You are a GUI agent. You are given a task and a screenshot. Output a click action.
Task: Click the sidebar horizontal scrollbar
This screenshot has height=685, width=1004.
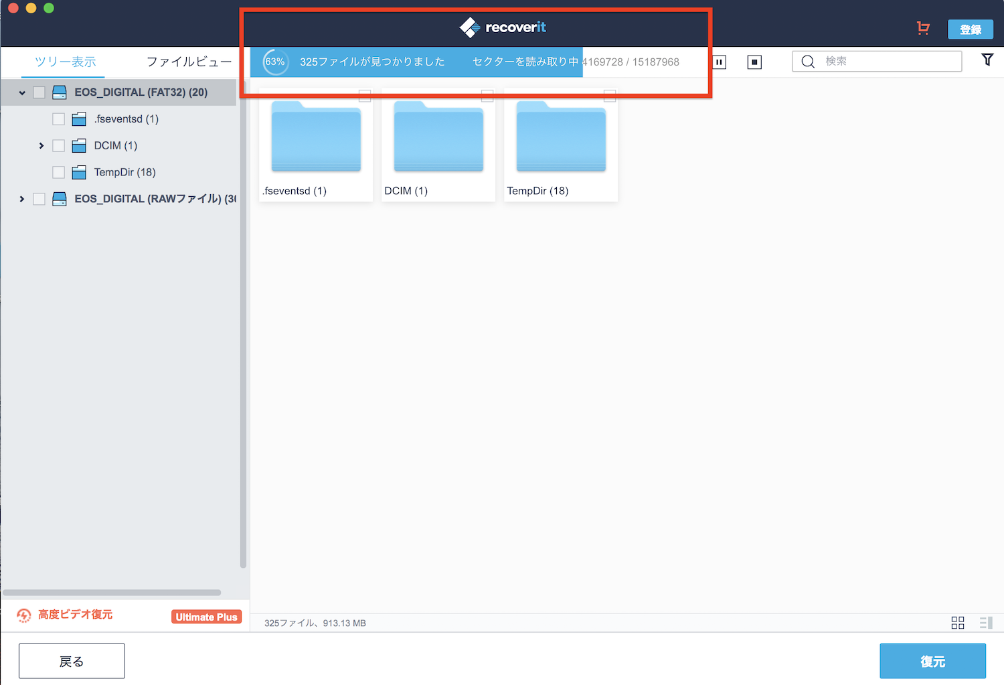pyautogui.click(x=112, y=593)
